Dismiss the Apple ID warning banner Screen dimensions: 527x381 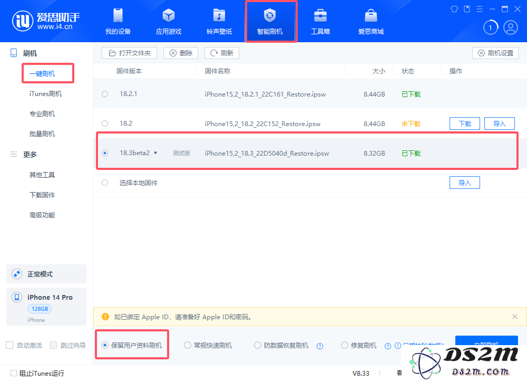(x=514, y=317)
